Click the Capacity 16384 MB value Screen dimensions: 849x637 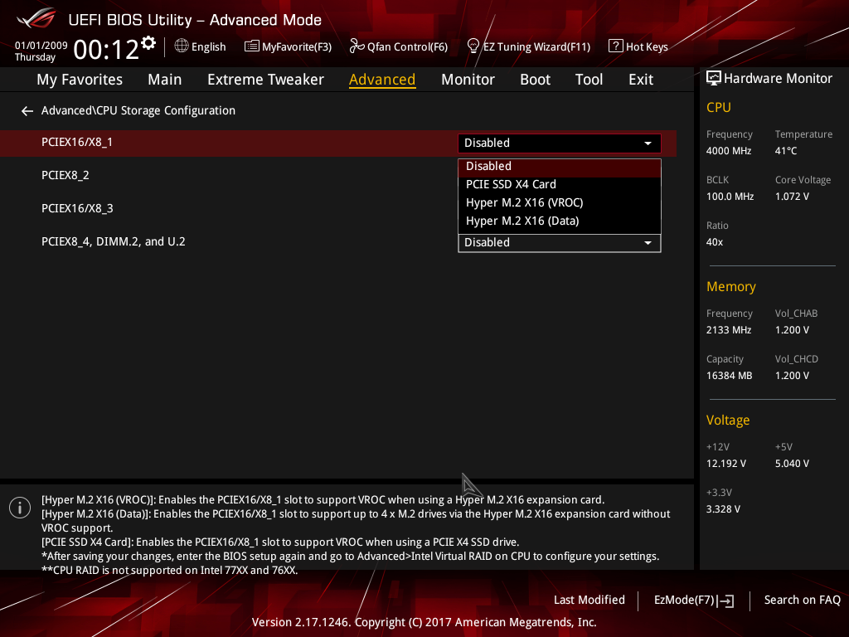pyautogui.click(x=729, y=376)
